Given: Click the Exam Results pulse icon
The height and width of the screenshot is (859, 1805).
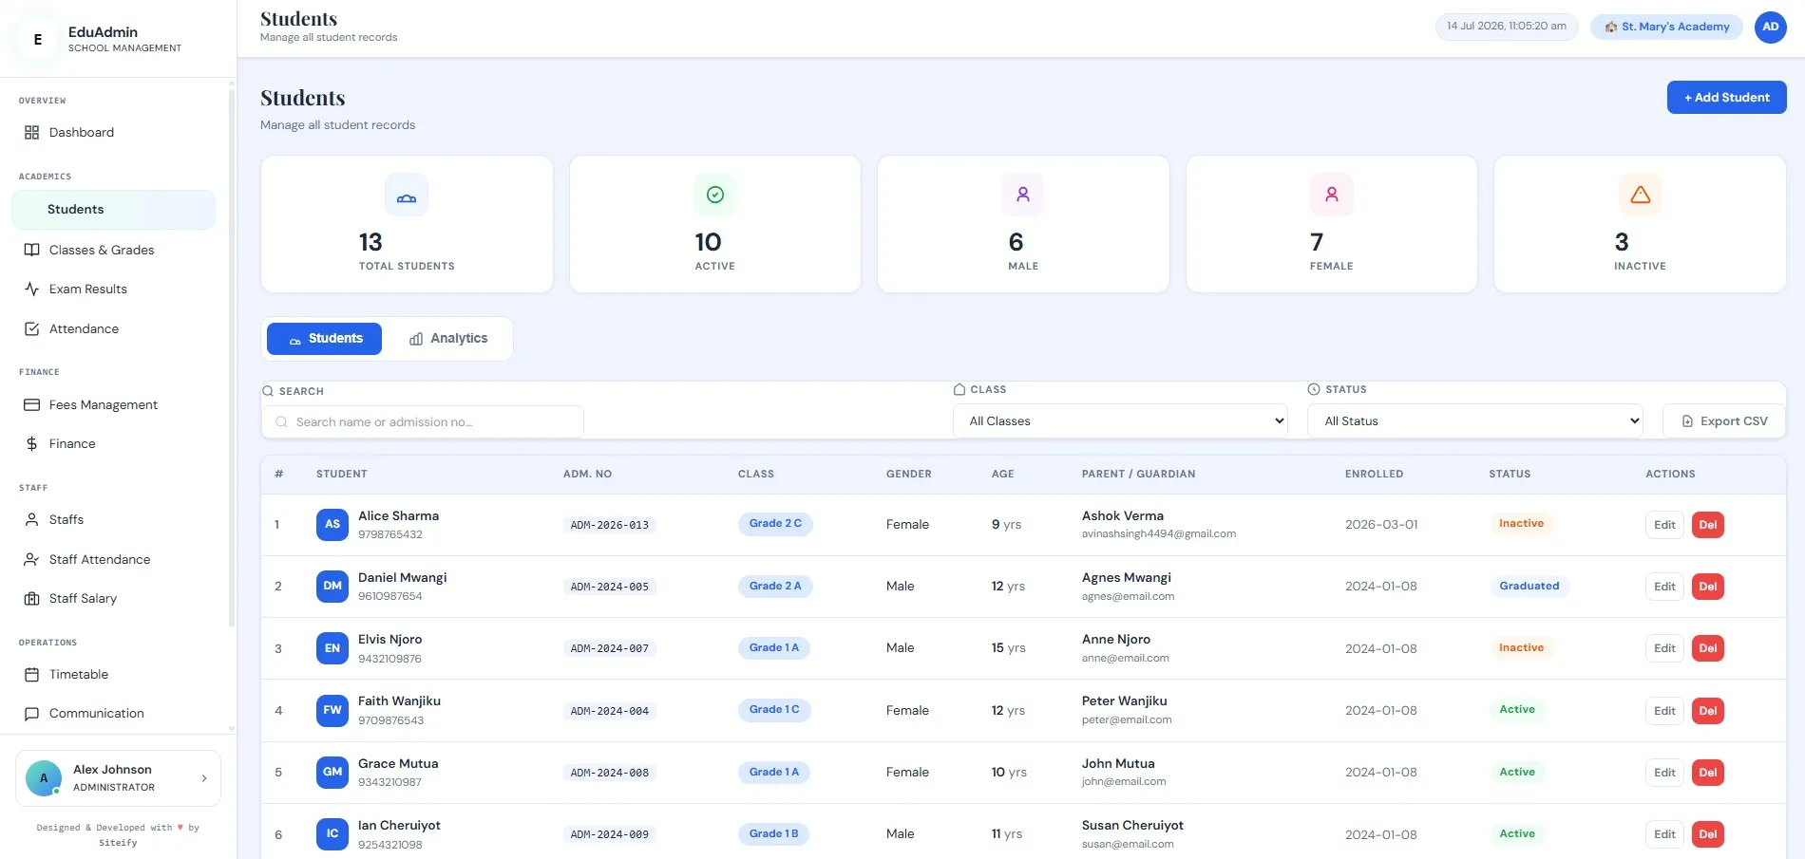Looking at the screenshot, I should 31,289.
